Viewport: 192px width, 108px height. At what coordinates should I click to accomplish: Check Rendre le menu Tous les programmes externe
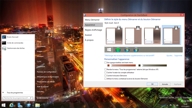pyautogui.click(x=105, y=69)
